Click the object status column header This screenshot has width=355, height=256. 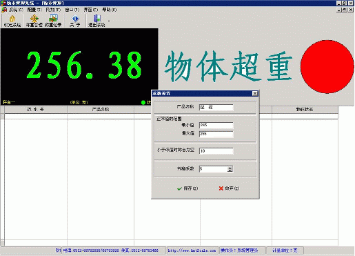(305, 110)
